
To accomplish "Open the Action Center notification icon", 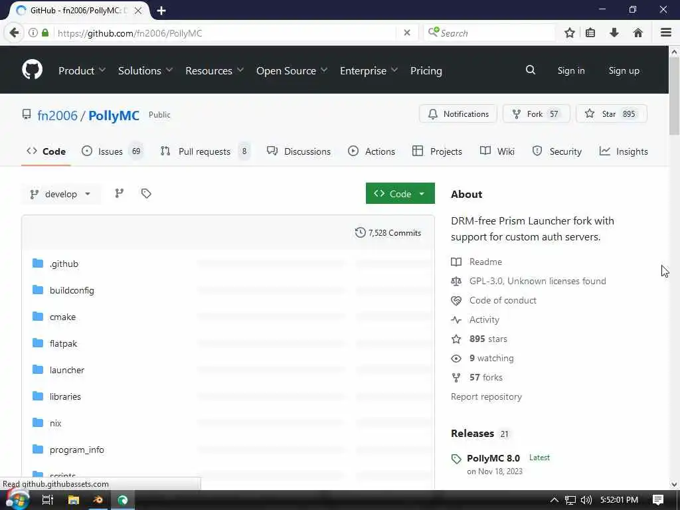I will (x=658, y=500).
